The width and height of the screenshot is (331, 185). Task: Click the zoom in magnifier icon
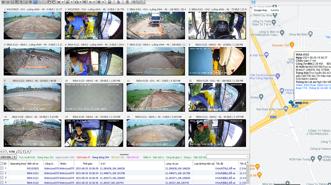pyautogui.click(x=39, y=2)
